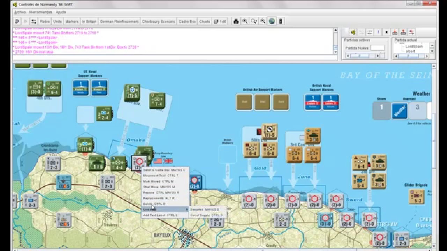This screenshot has height=251, width=447.
Task: Click the zoom out magnifier icon
Action: 263,21
